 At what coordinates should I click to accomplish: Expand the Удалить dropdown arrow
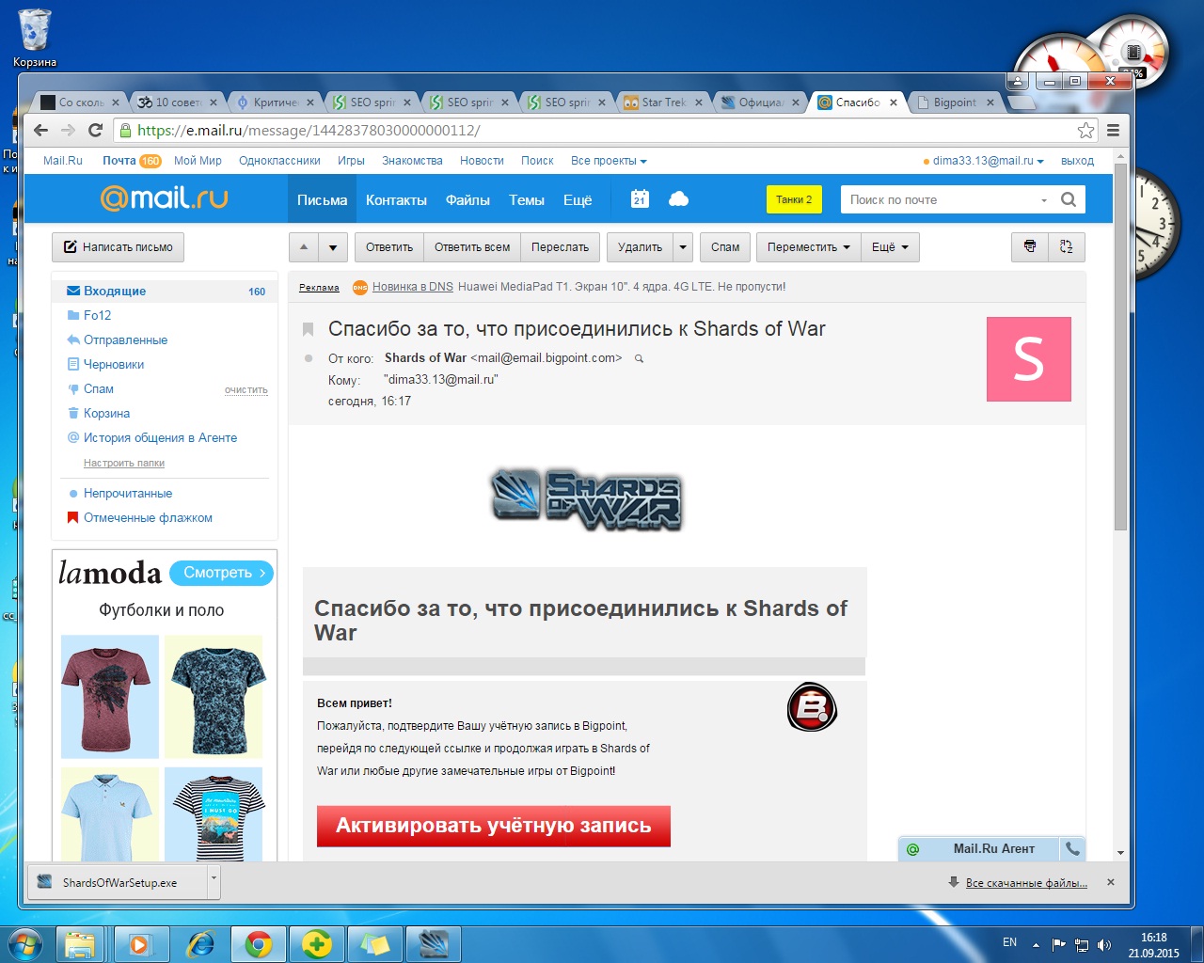pyautogui.click(x=683, y=247)
